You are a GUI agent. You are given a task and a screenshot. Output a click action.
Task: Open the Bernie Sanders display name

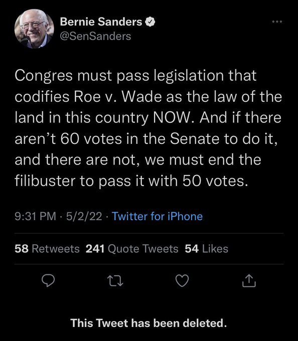coord(101,22)
